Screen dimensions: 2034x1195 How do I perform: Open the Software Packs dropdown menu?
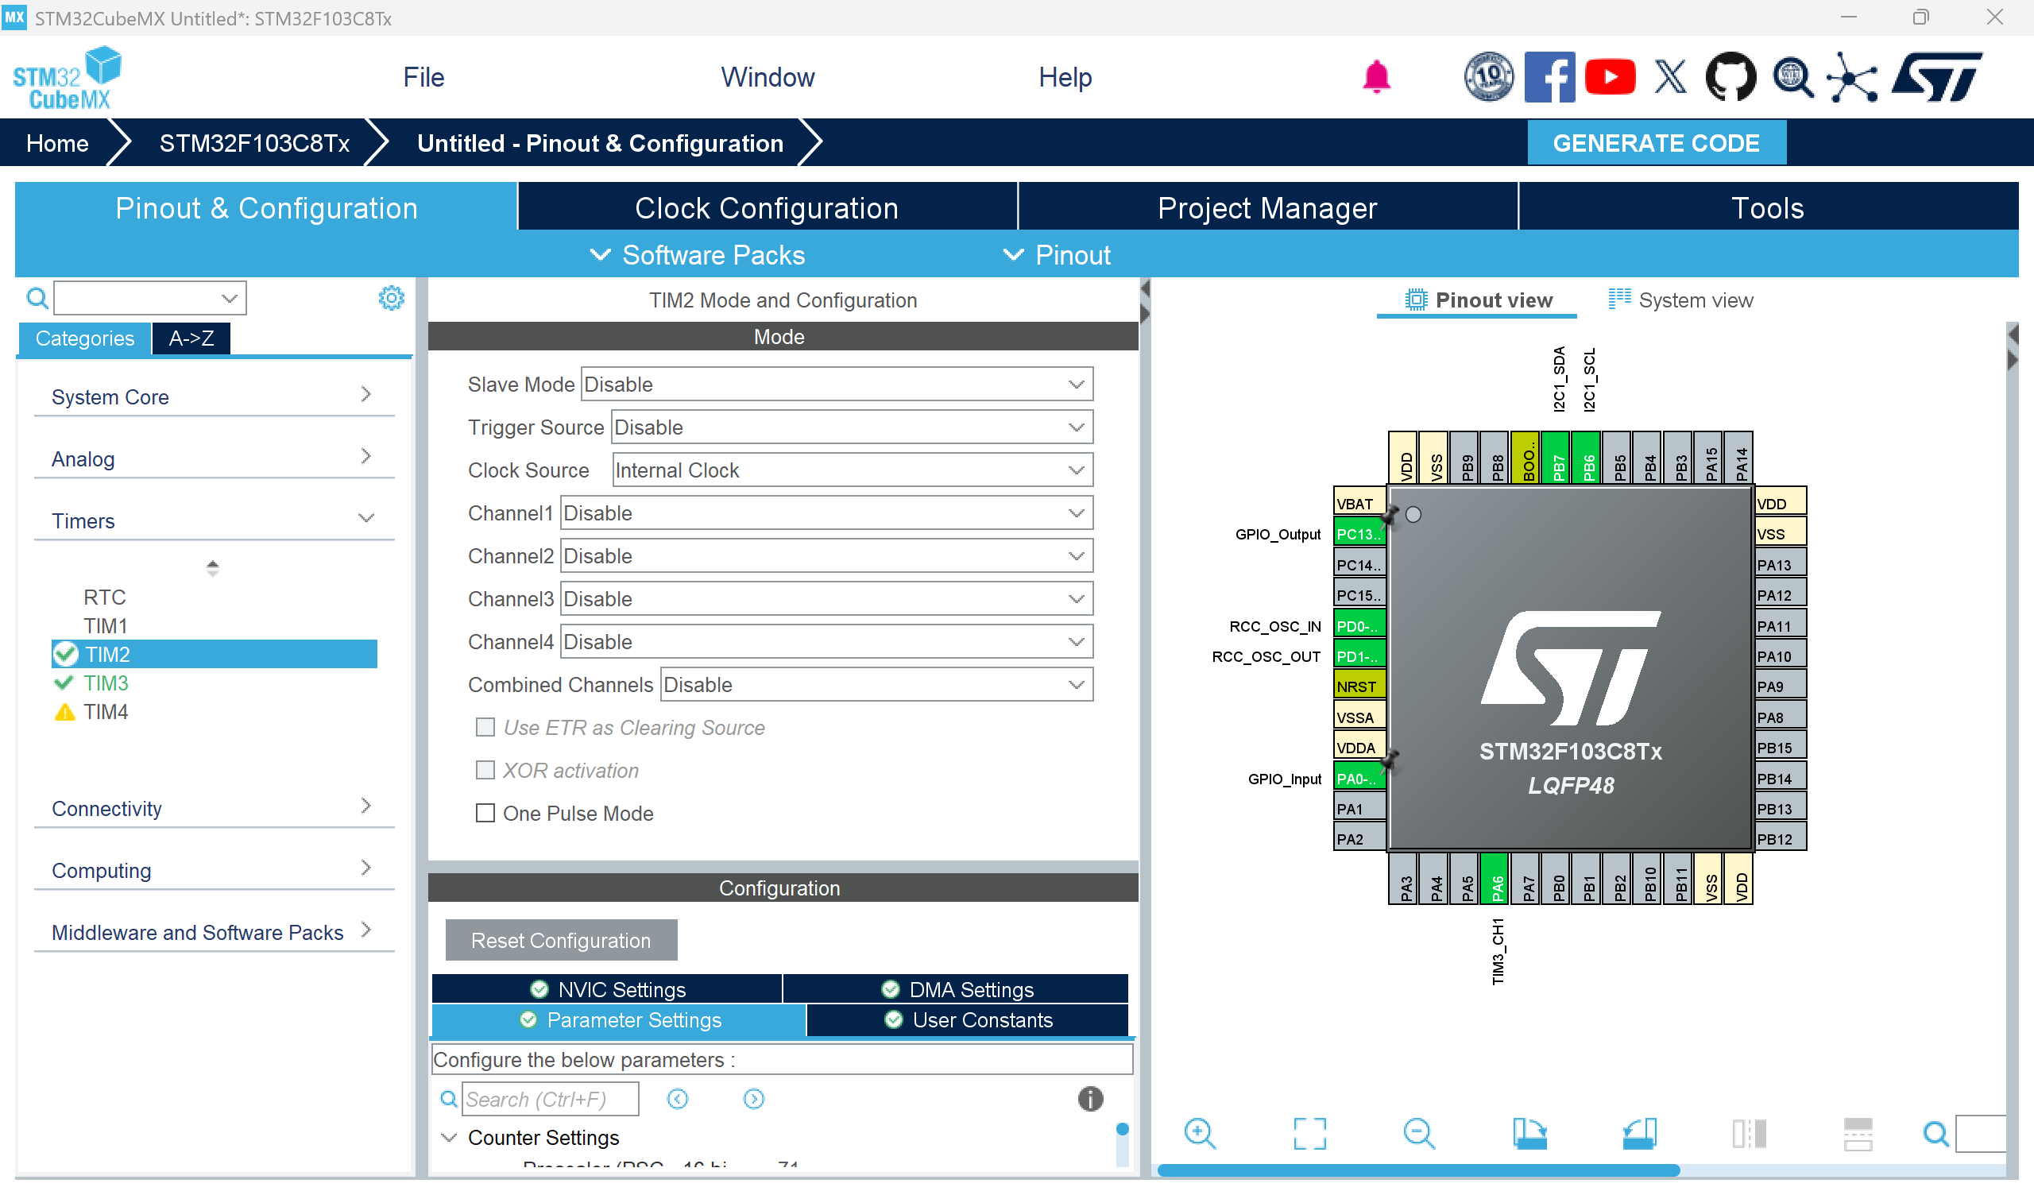click(698, 255)
